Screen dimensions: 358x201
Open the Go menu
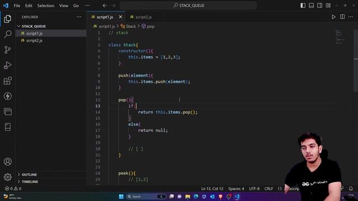coord(76,6)
